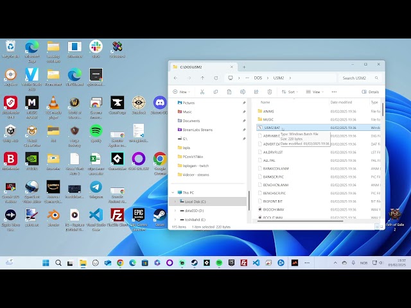Select the World of Warcraft desktop icon
The image size is (411, 308).
coord(74,108)
